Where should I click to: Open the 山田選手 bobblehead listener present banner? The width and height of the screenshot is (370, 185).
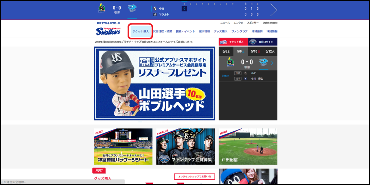[x=155, y=83]
